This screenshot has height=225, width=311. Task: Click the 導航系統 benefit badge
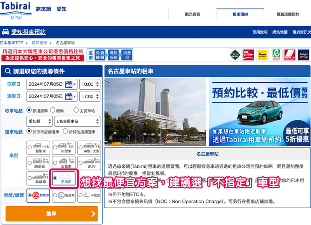(114, 55)
